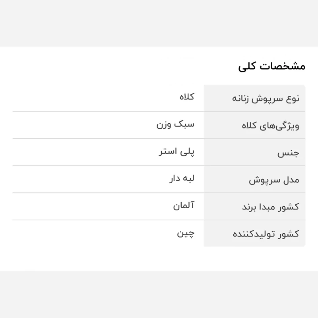
Task: Click the 'مدل سرپوش' label
Action: click(274, 180)
